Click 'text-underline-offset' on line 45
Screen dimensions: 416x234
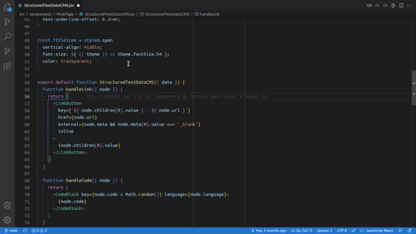pos(70,19)
